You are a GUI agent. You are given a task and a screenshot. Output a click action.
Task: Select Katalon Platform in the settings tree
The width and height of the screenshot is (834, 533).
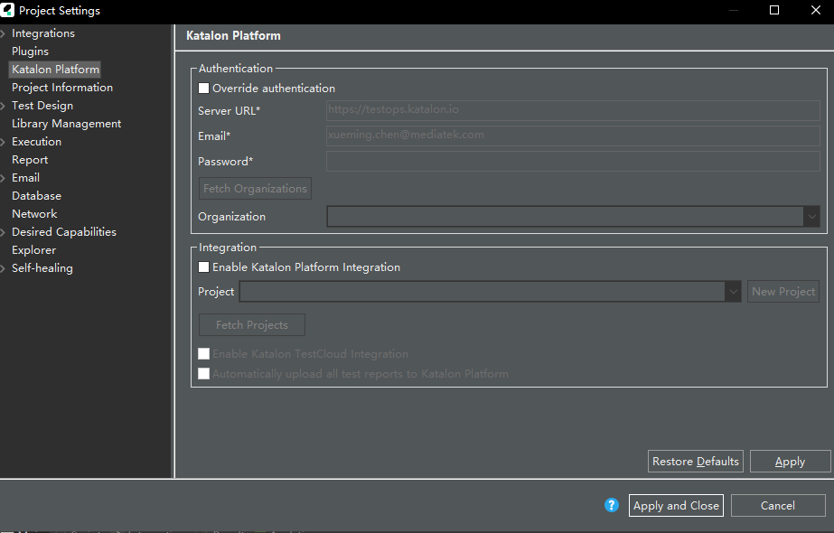pos(55,70)
